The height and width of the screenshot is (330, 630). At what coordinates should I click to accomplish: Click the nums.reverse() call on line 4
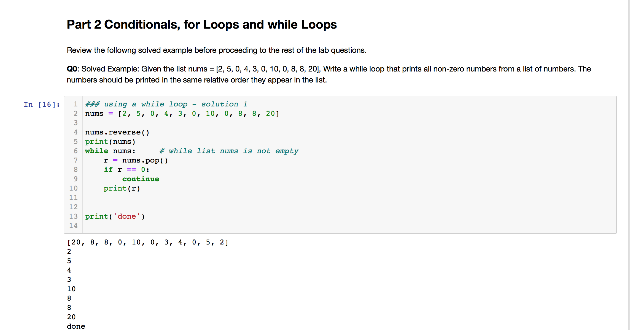click(x=117, y=132)
